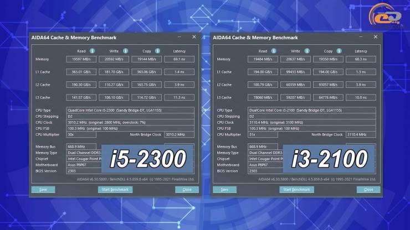Click Memory Bus 668.9 MHz in i3-2100 window
Viewport: 410px width, 230px height.
tap(263, 147)
